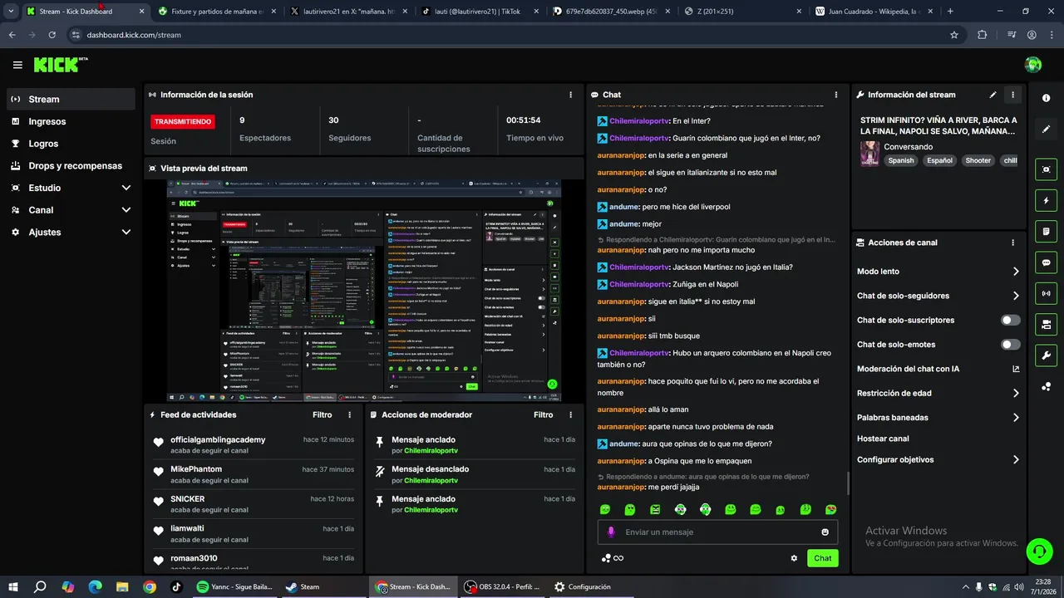Open Feed de actividades options menu
This screenshot has height=598, width=1064.
tap(349, 414)
